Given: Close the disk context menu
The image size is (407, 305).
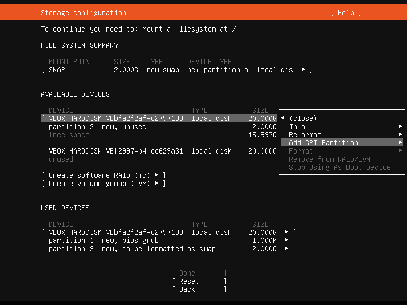Looking at the screenshot, I should pyautogui.click(x=303, y=118).
